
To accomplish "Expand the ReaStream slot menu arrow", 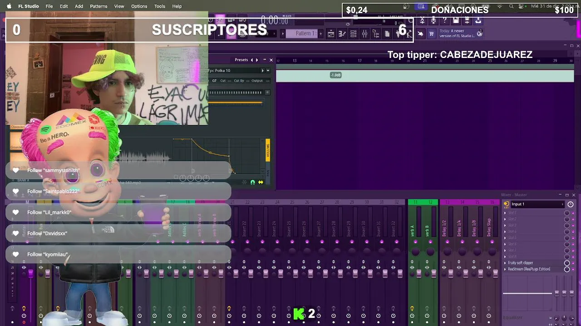I will click(x=505, y=269).
